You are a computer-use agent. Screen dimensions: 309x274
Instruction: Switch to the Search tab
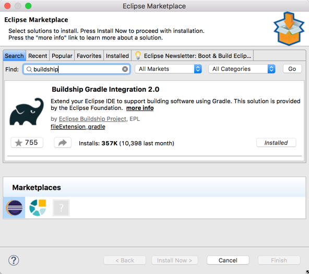click(14, 56)
